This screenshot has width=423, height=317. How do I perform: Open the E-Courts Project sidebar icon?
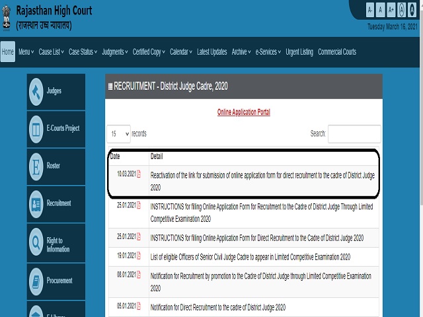[x=36, y=129]
